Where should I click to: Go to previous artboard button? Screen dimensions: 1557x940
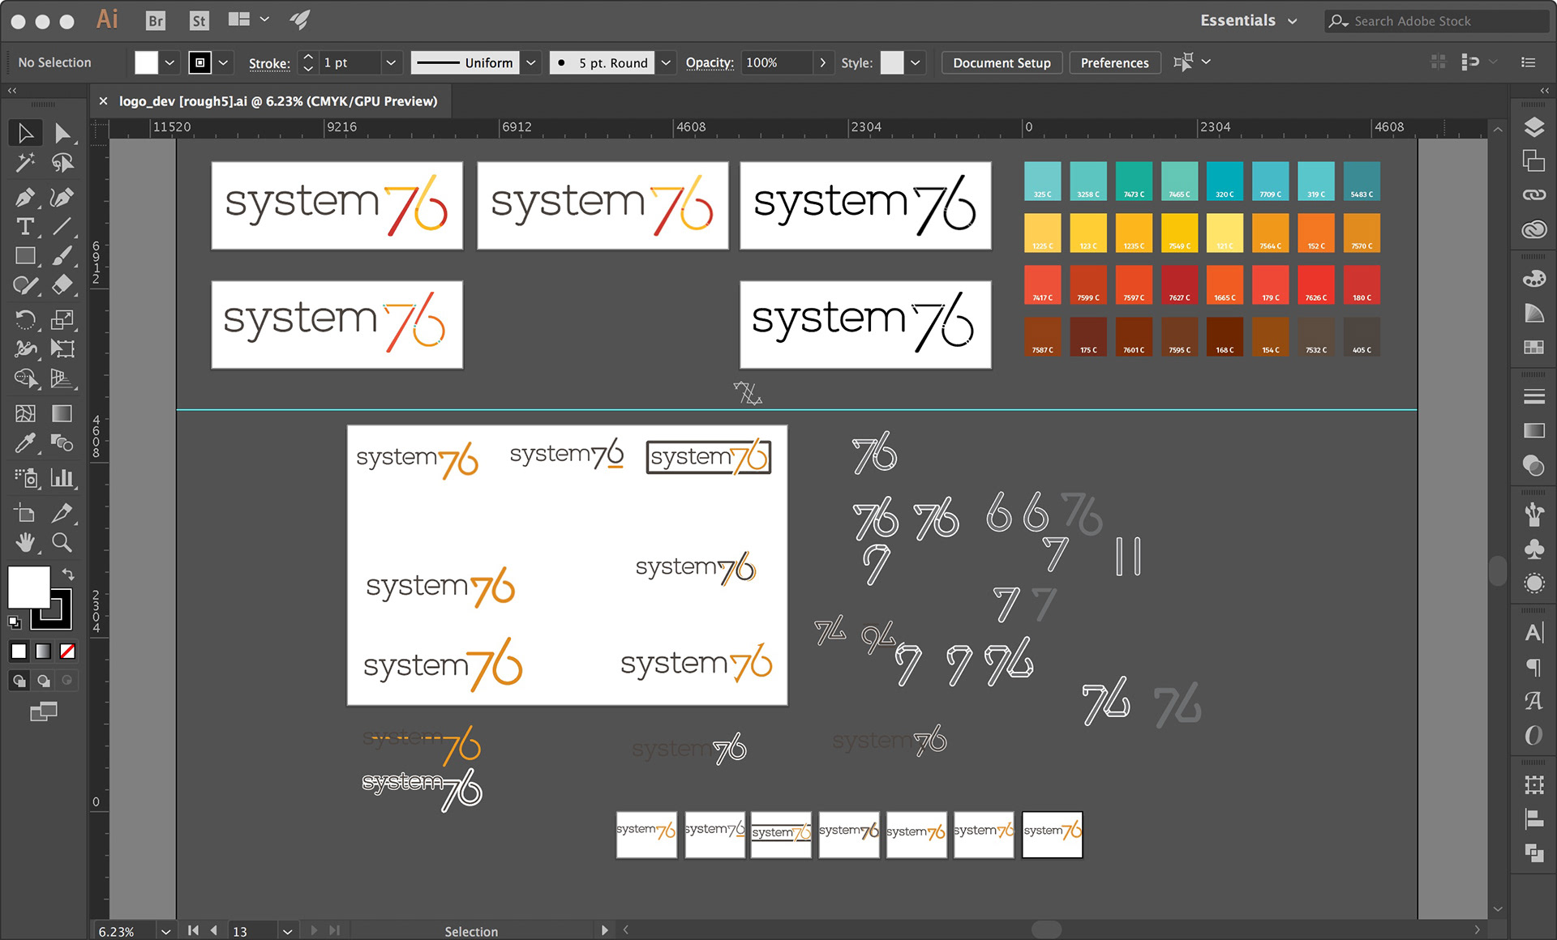tap(214, 930)
